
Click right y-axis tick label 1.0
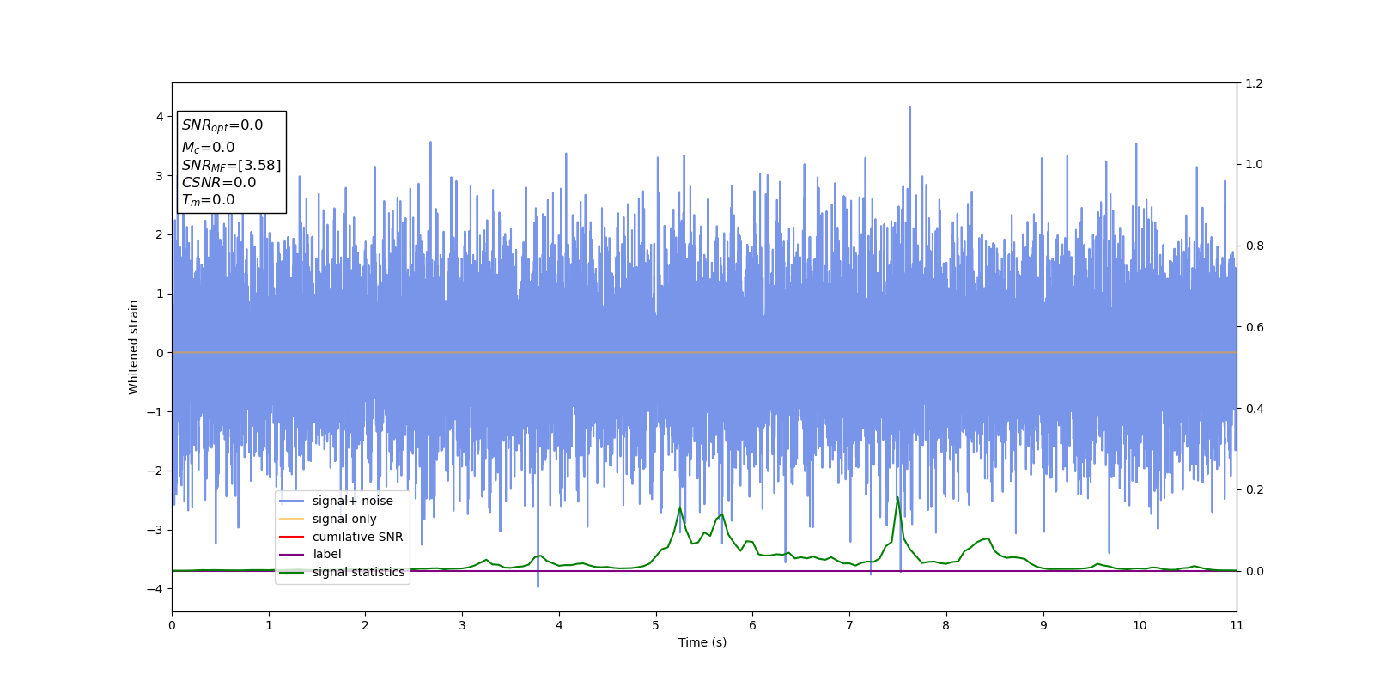1255,164
